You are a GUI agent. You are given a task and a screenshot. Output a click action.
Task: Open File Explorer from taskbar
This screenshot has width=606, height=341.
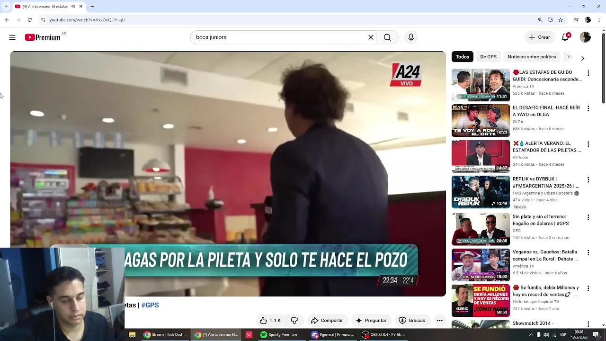[x=132, y=334]
